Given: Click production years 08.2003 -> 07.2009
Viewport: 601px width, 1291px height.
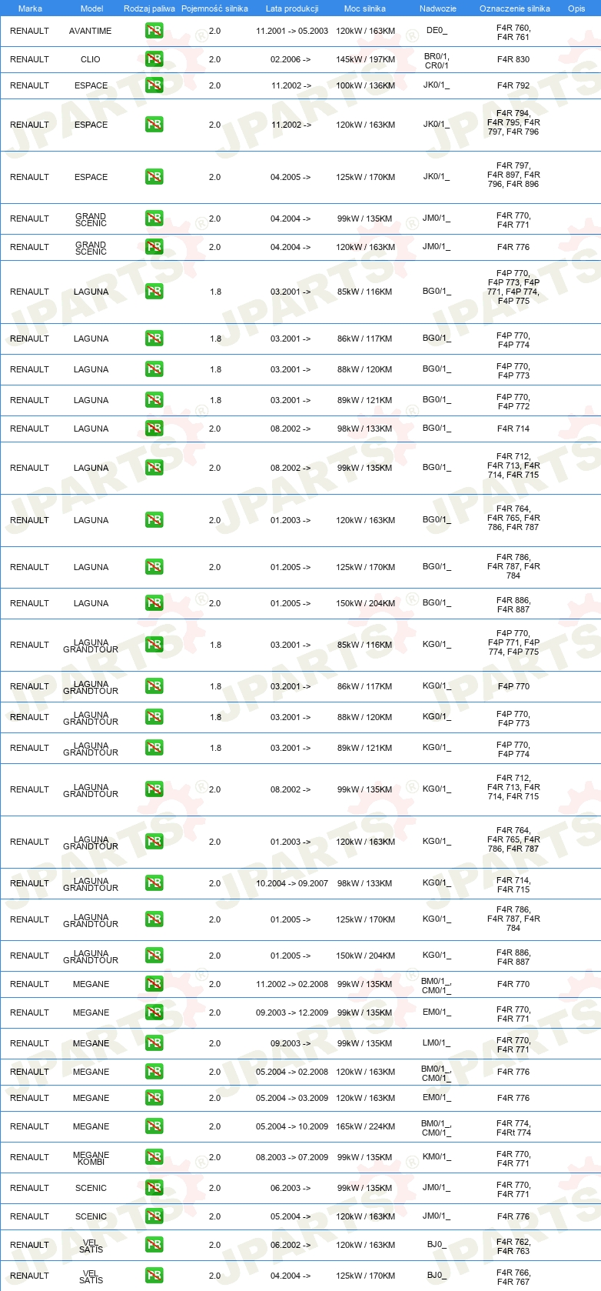Looking at the screenshot, I should pyautogui.click(x=292, y=1157).
